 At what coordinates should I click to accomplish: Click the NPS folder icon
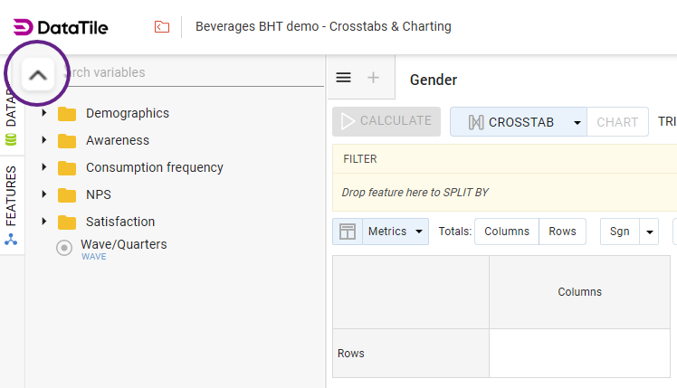point(67,195)
